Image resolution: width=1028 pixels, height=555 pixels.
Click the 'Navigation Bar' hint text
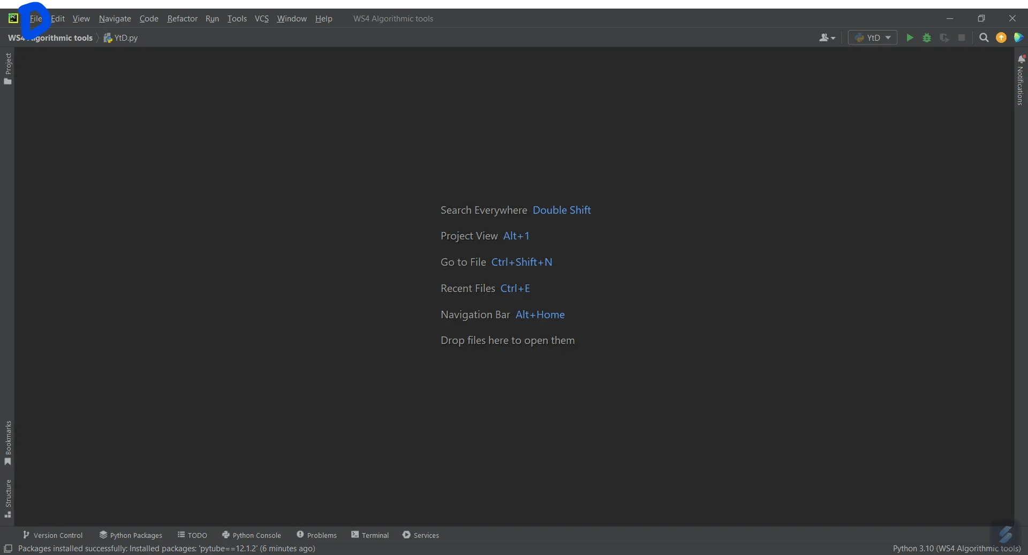(475, 314)
